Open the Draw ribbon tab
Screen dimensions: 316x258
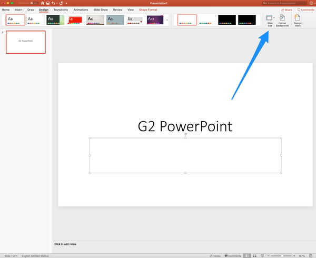tap(31, 9)
